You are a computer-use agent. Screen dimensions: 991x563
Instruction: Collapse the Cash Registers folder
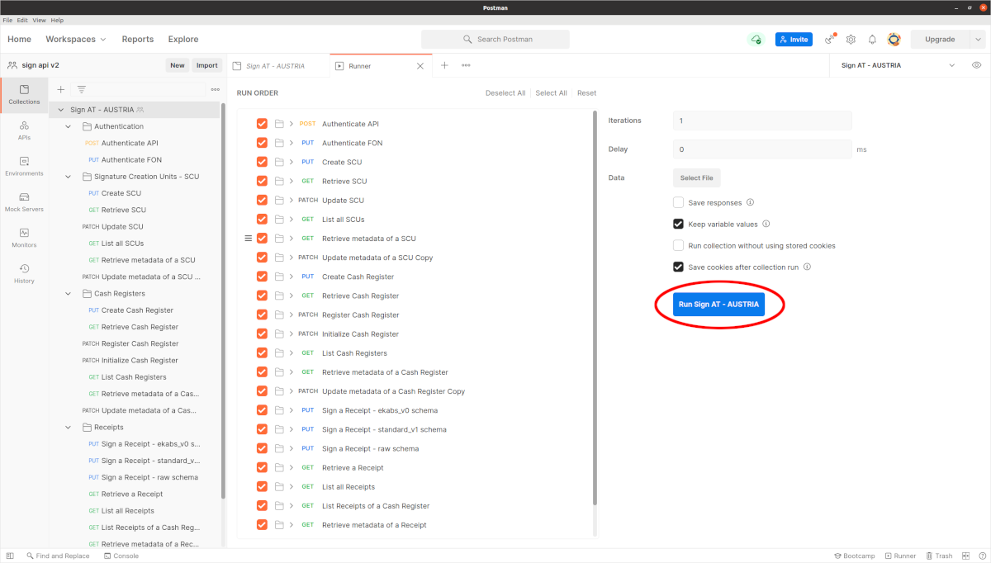(69, 293)
